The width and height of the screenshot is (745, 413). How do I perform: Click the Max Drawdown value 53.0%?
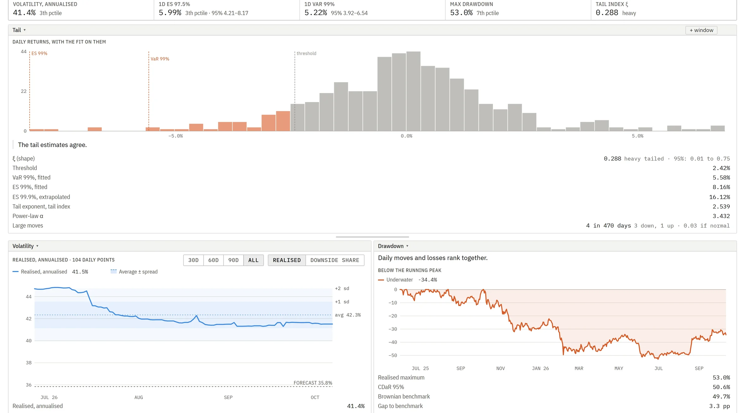click(461, 13)
